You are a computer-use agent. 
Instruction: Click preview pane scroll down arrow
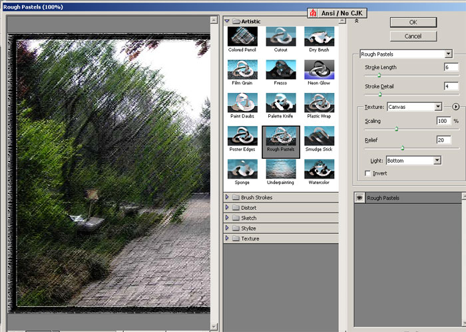click(x=214, y=327)
